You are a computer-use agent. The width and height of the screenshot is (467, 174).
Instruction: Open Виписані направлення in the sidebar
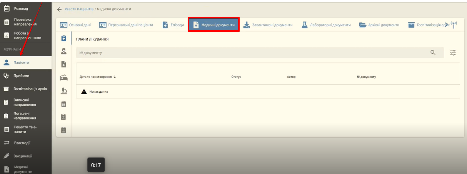[x=26, y=102]
